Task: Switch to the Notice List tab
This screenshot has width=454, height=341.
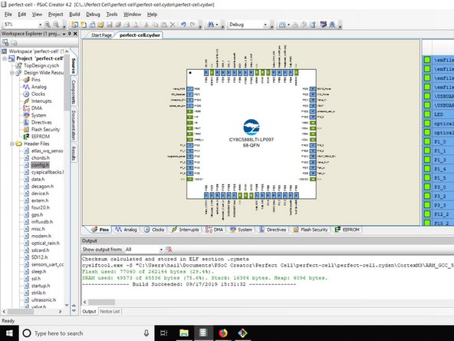Action: [x=110, y=311]
